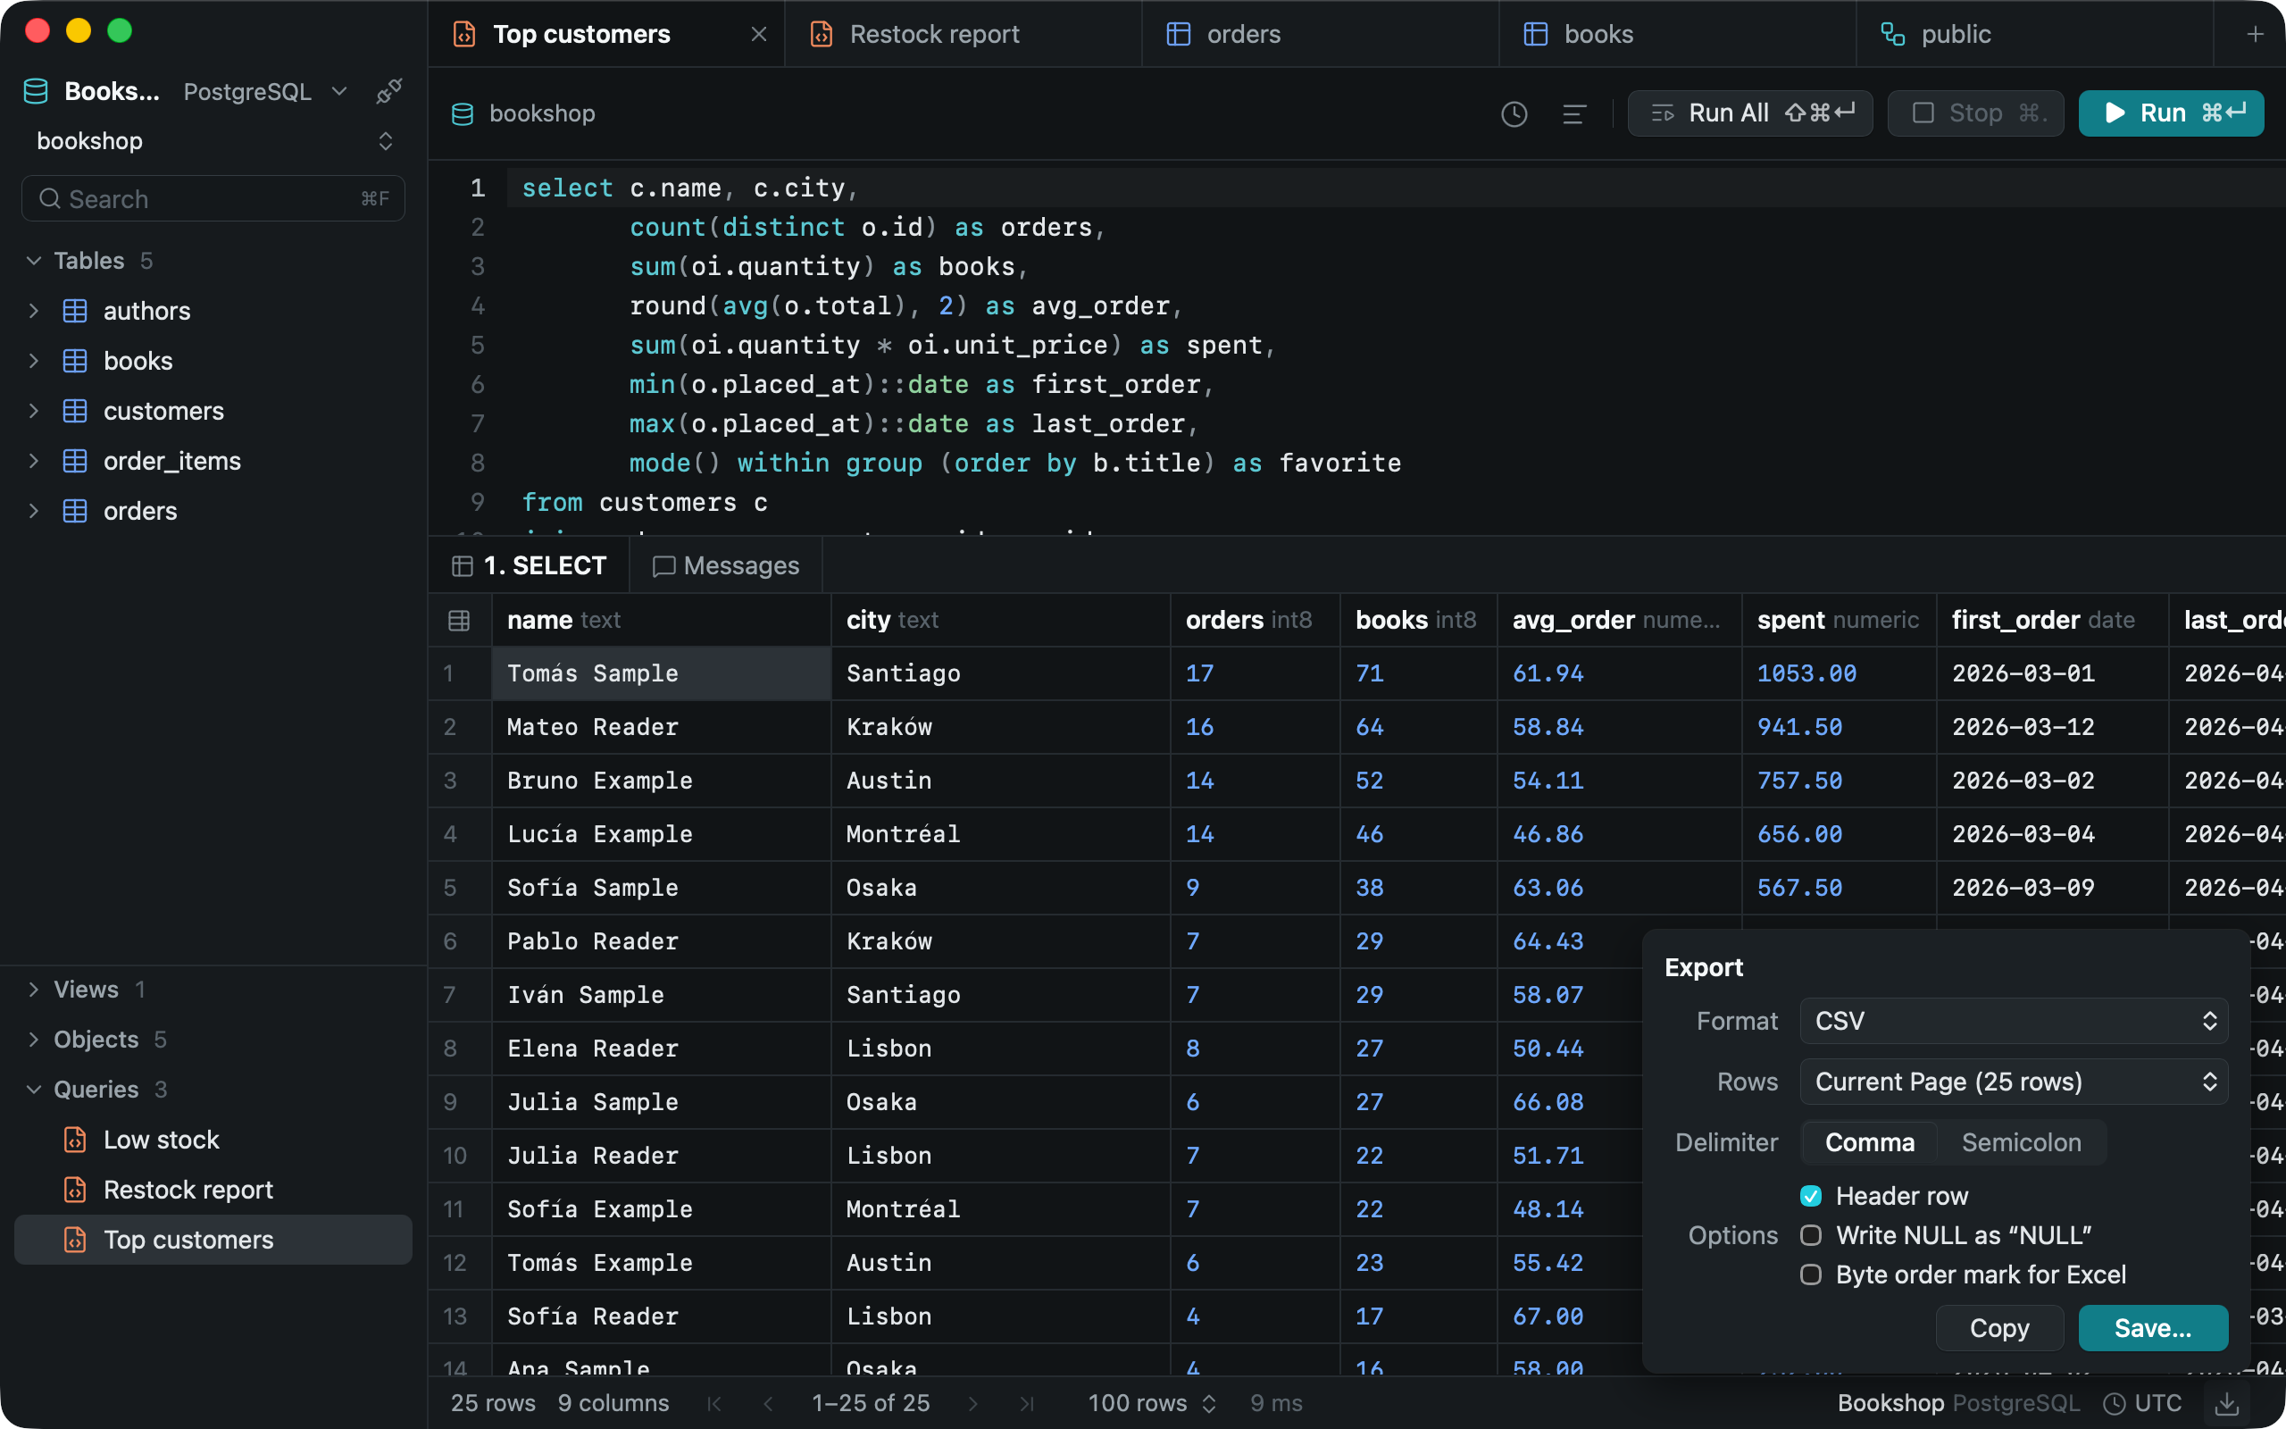
Task: Click the Run All button
Action: pyautogui.click(x=1749, y=113)
